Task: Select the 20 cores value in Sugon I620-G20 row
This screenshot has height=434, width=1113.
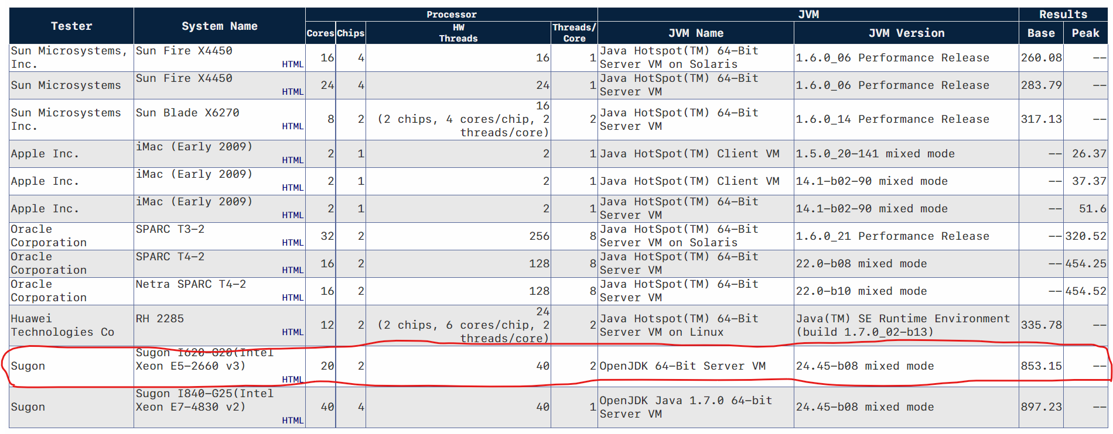Action: tap(327, 366)
